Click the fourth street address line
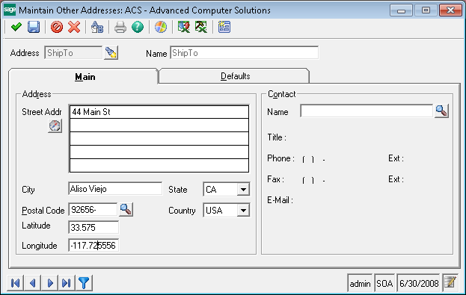This screenshot has height=295, width=466. [159, 152]
